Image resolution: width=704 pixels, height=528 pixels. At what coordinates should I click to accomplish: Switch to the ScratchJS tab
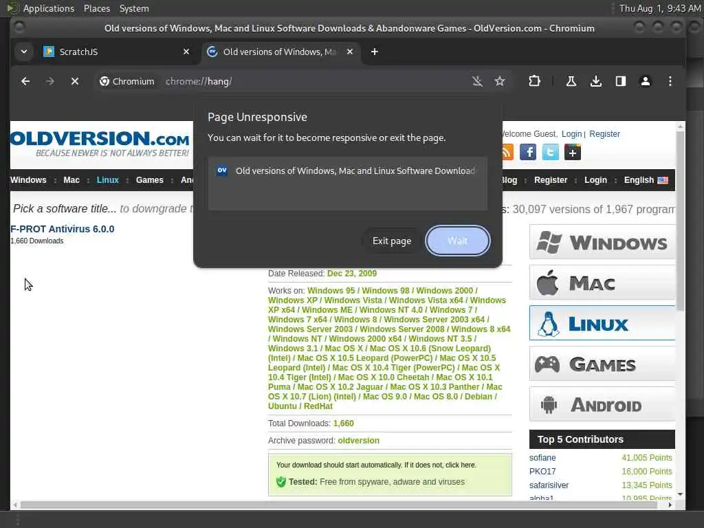(x=117, y=52)
